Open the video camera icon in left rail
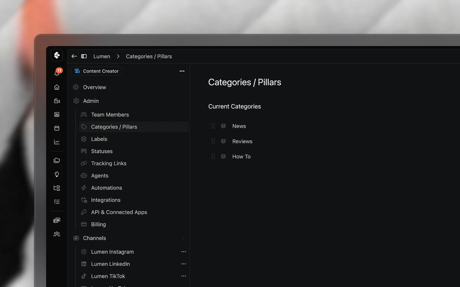This screenshot has height=287, width=460. click(57, 101)
